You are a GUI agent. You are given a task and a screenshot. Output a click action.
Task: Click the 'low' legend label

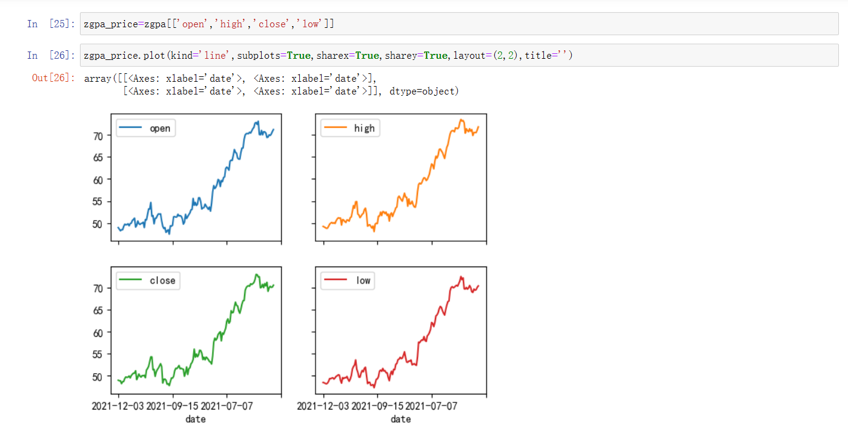[363, 281]
